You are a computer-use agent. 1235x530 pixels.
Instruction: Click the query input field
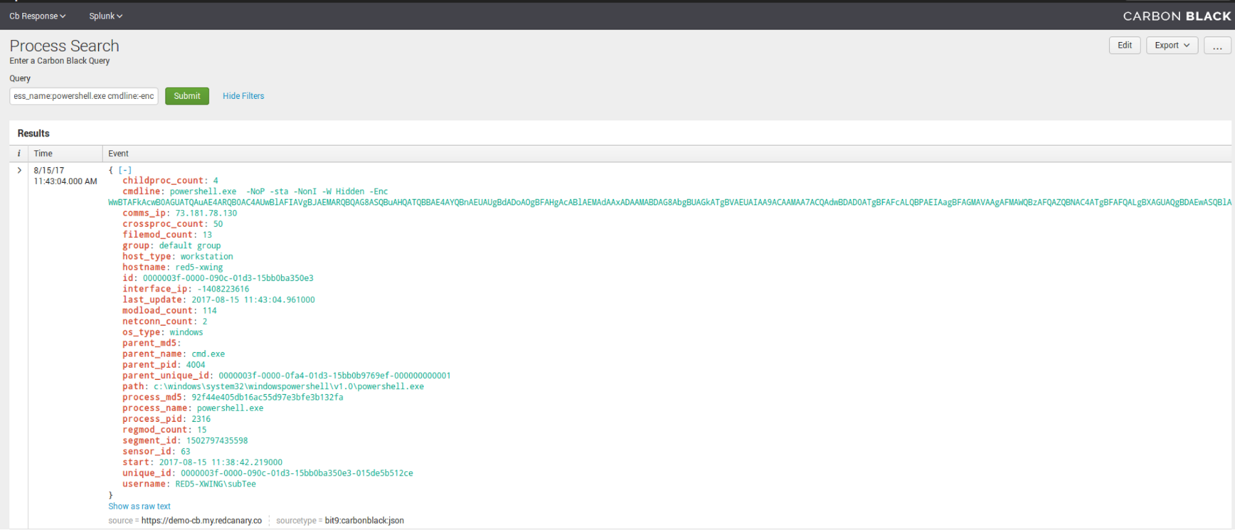pyautogui.click(x=84, y=96)
